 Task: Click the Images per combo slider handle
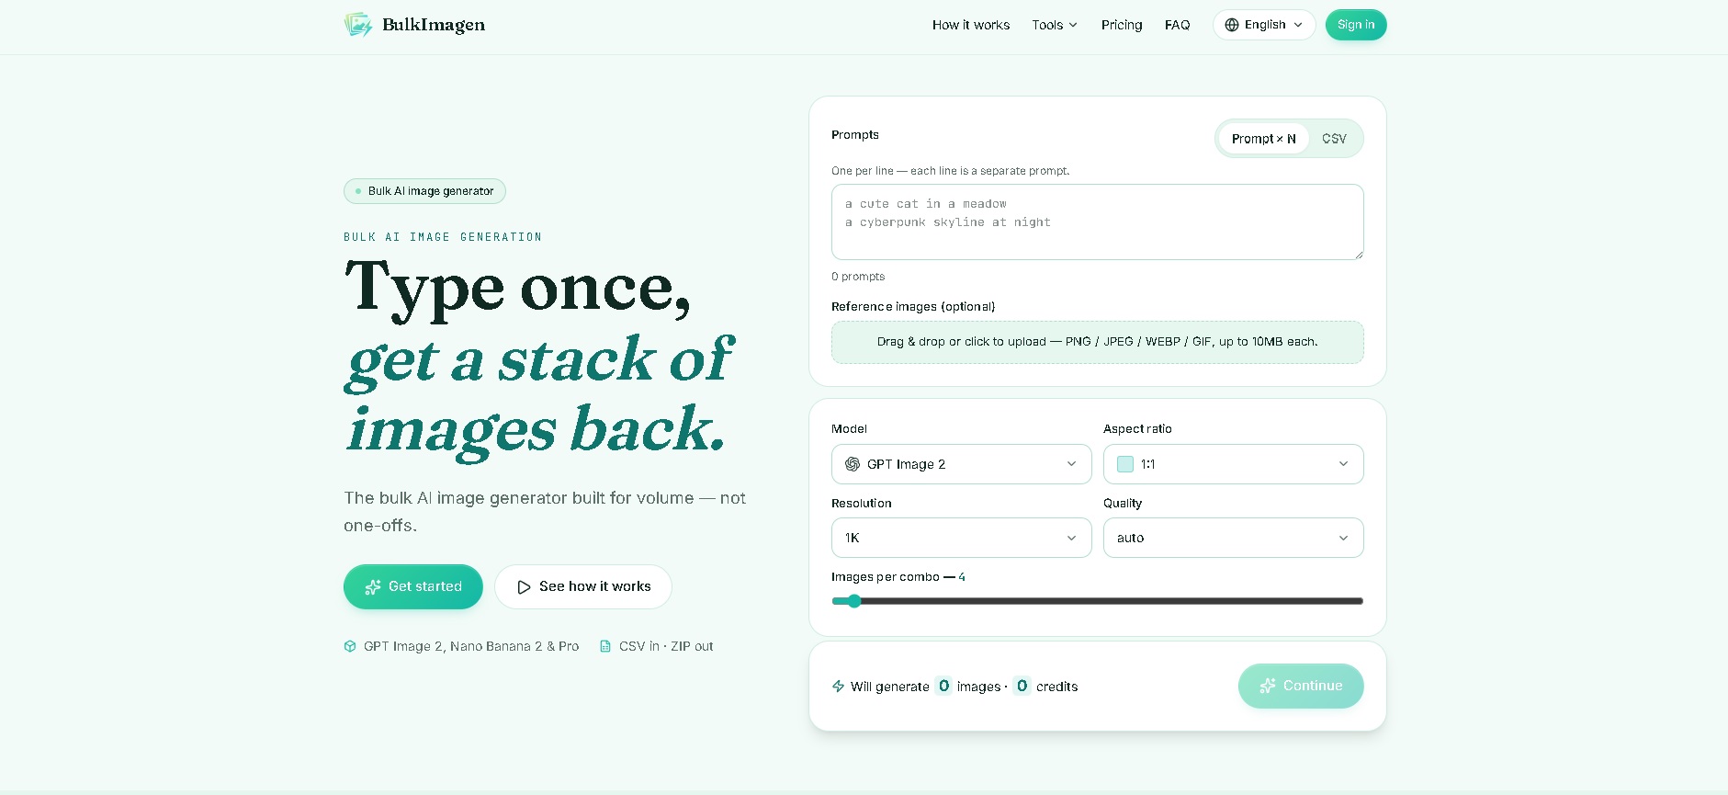854,601
